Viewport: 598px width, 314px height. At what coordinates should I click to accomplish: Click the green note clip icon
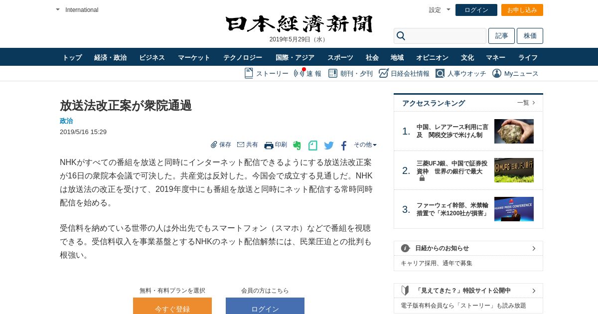coord(313,146)
